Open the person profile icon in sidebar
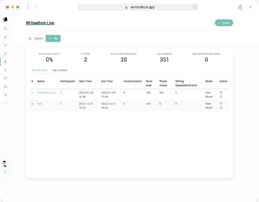 (x=5, y=70)
